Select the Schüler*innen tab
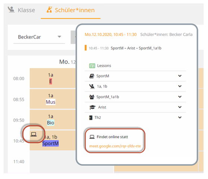208x179 pixels. click(x=70, y=10)
